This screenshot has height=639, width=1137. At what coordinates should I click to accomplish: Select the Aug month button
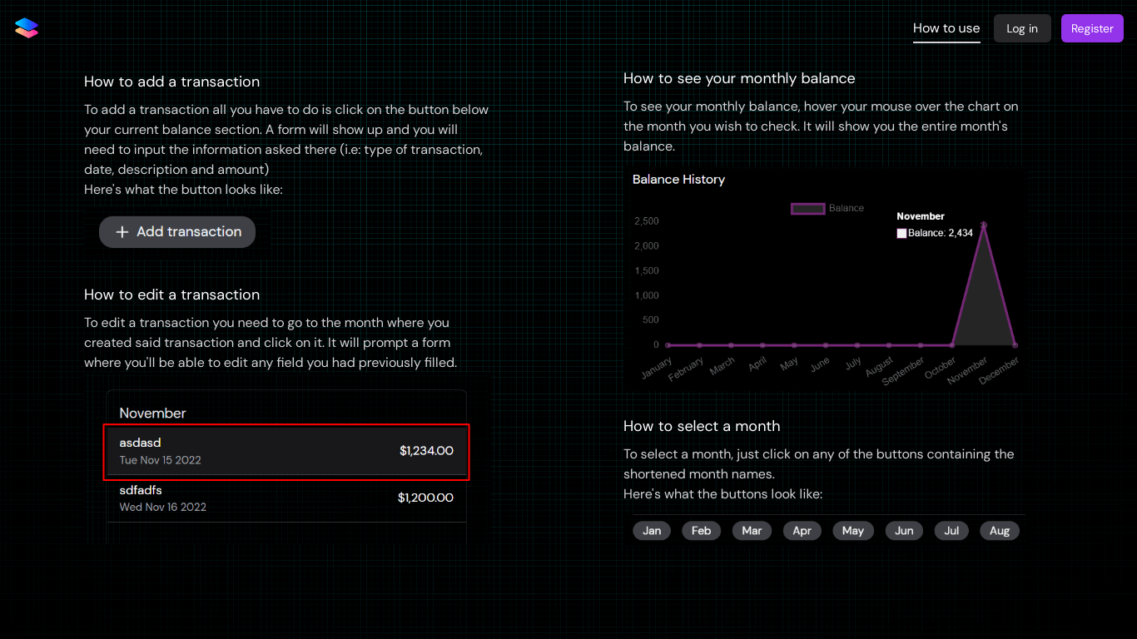[999, 530]
